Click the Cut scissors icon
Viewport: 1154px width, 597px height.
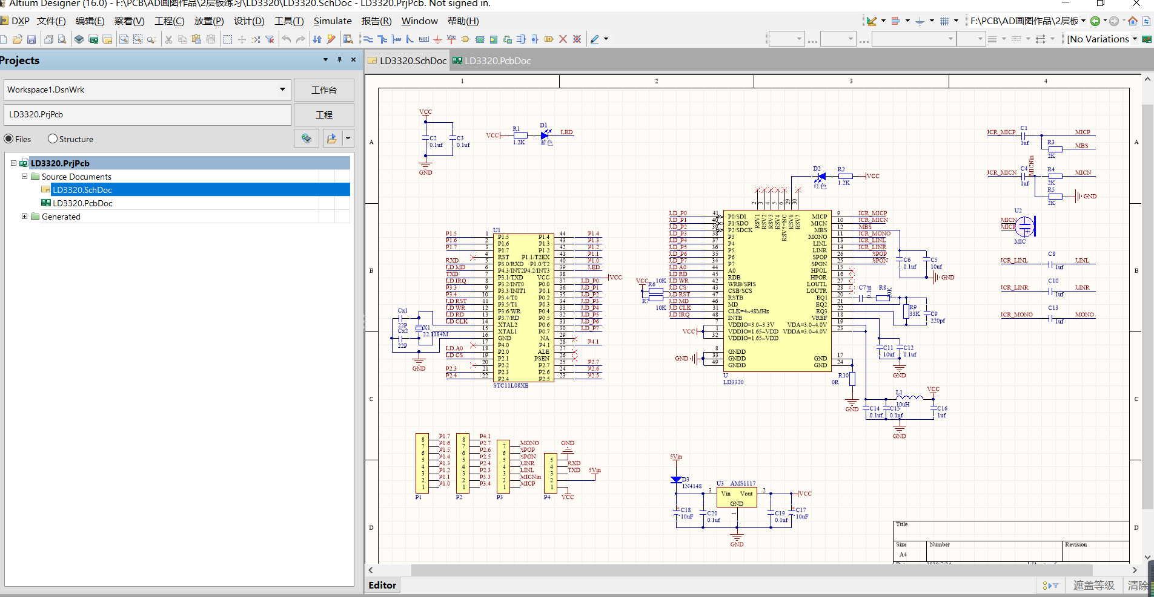pyautogui.click(x=168, y=39)
